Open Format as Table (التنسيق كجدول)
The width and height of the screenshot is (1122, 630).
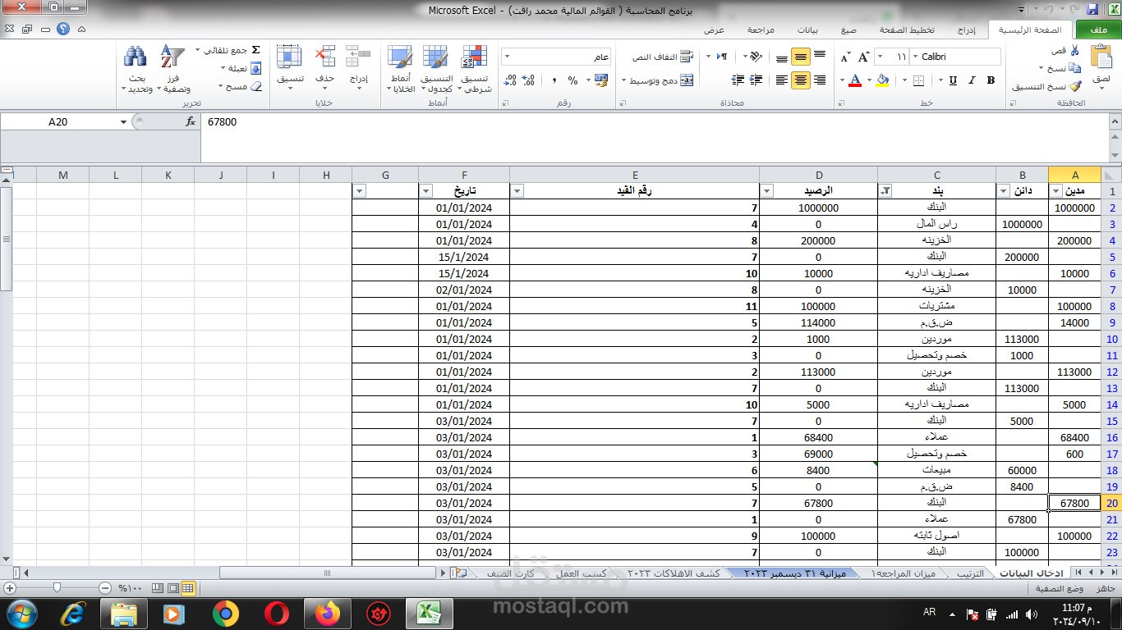(x=436, y=69)
